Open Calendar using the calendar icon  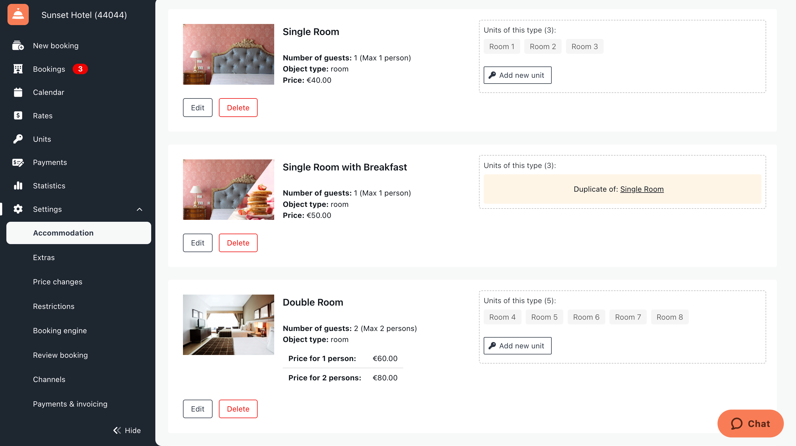coord(18,92)
